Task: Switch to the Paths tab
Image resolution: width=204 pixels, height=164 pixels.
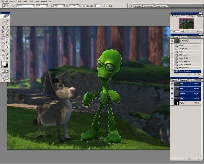Action: pos(191,80)
